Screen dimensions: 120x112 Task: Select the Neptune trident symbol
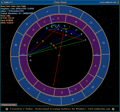pyautogui.click(x=58, y=26)
